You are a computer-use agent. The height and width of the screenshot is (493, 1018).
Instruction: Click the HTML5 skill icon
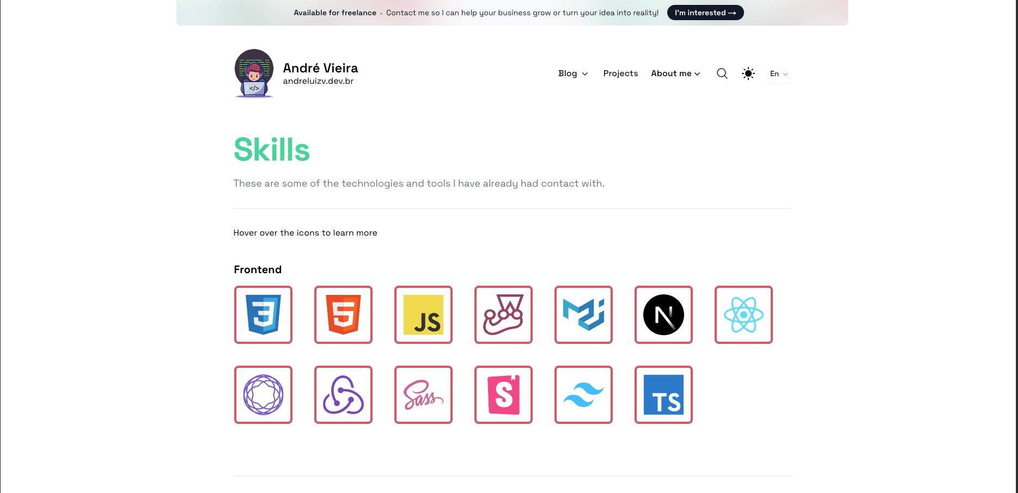(343, 315)
